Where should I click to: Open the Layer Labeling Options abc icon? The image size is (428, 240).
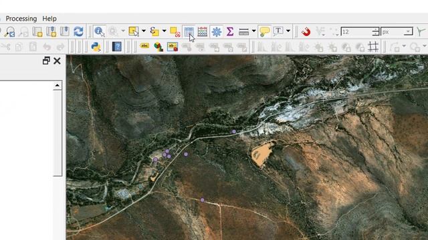pyautogui.click(x=144, y=46)
